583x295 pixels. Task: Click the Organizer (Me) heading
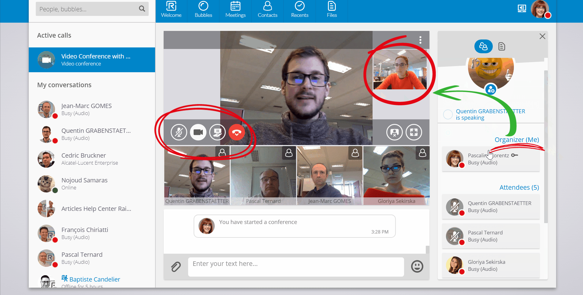point(517,140)
